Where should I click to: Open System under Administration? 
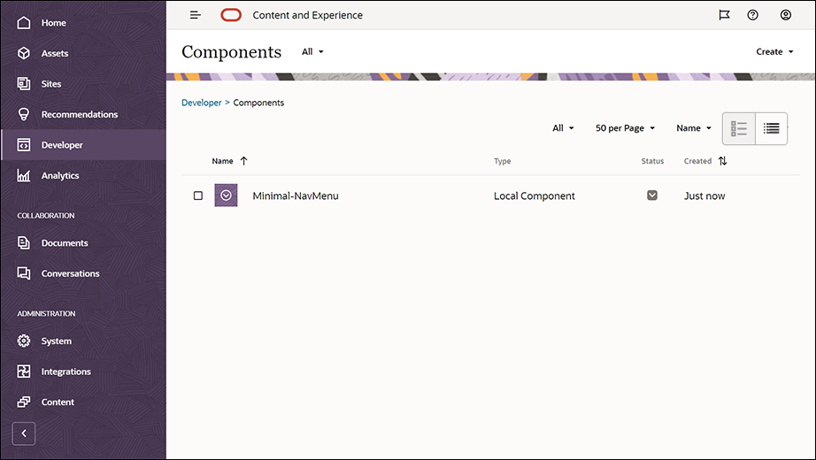coord(83,341)
